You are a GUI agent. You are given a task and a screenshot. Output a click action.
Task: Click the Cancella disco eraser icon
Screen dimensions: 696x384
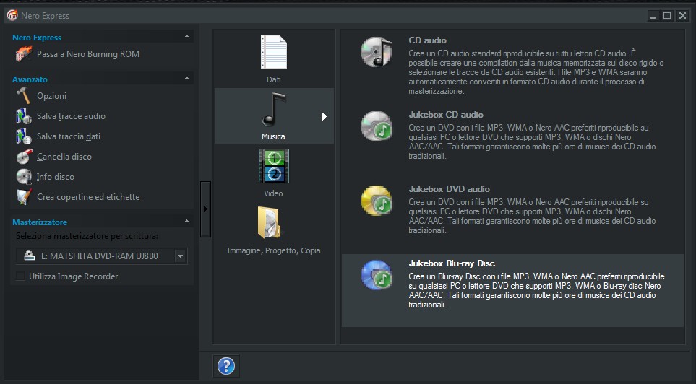pyautogui.click(x=24, y=157)
